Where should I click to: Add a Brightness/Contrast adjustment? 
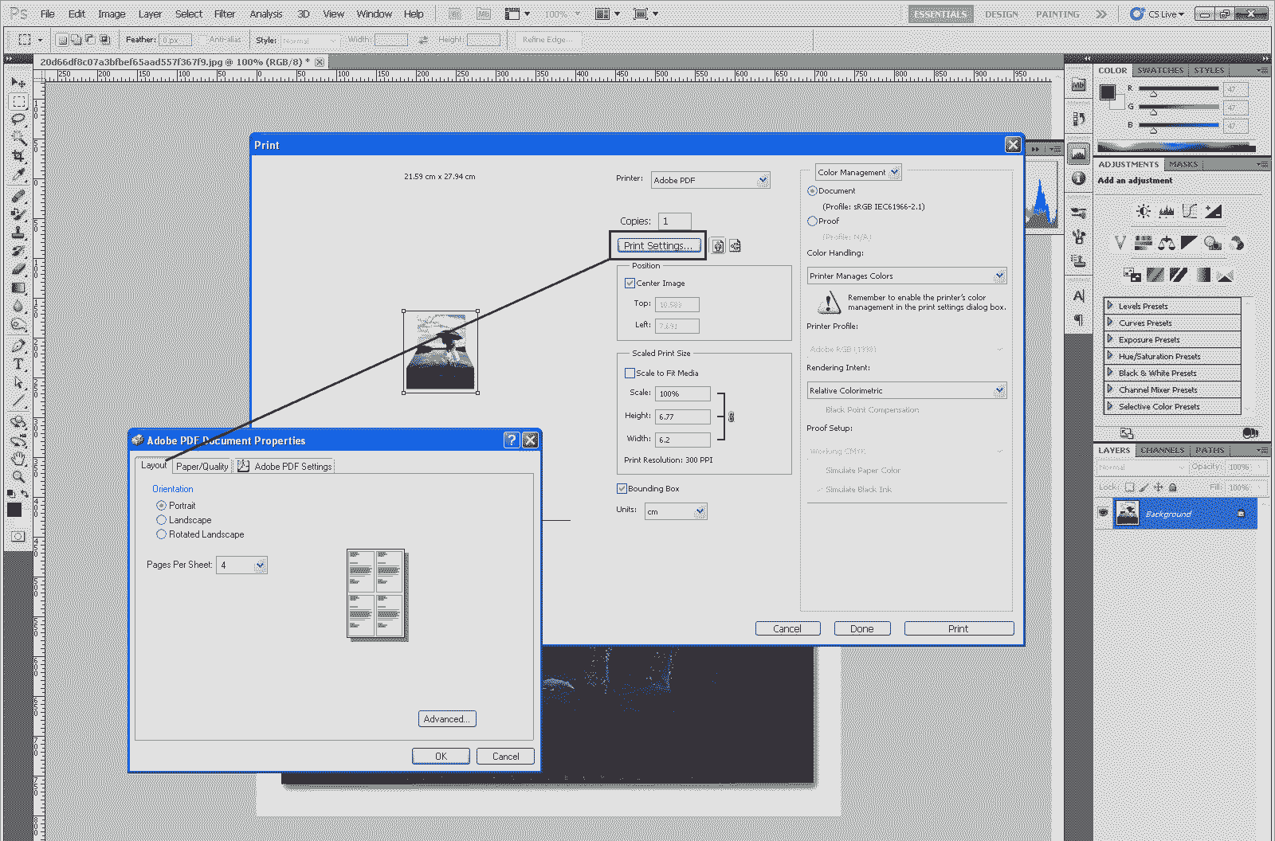click(1144, 211)
